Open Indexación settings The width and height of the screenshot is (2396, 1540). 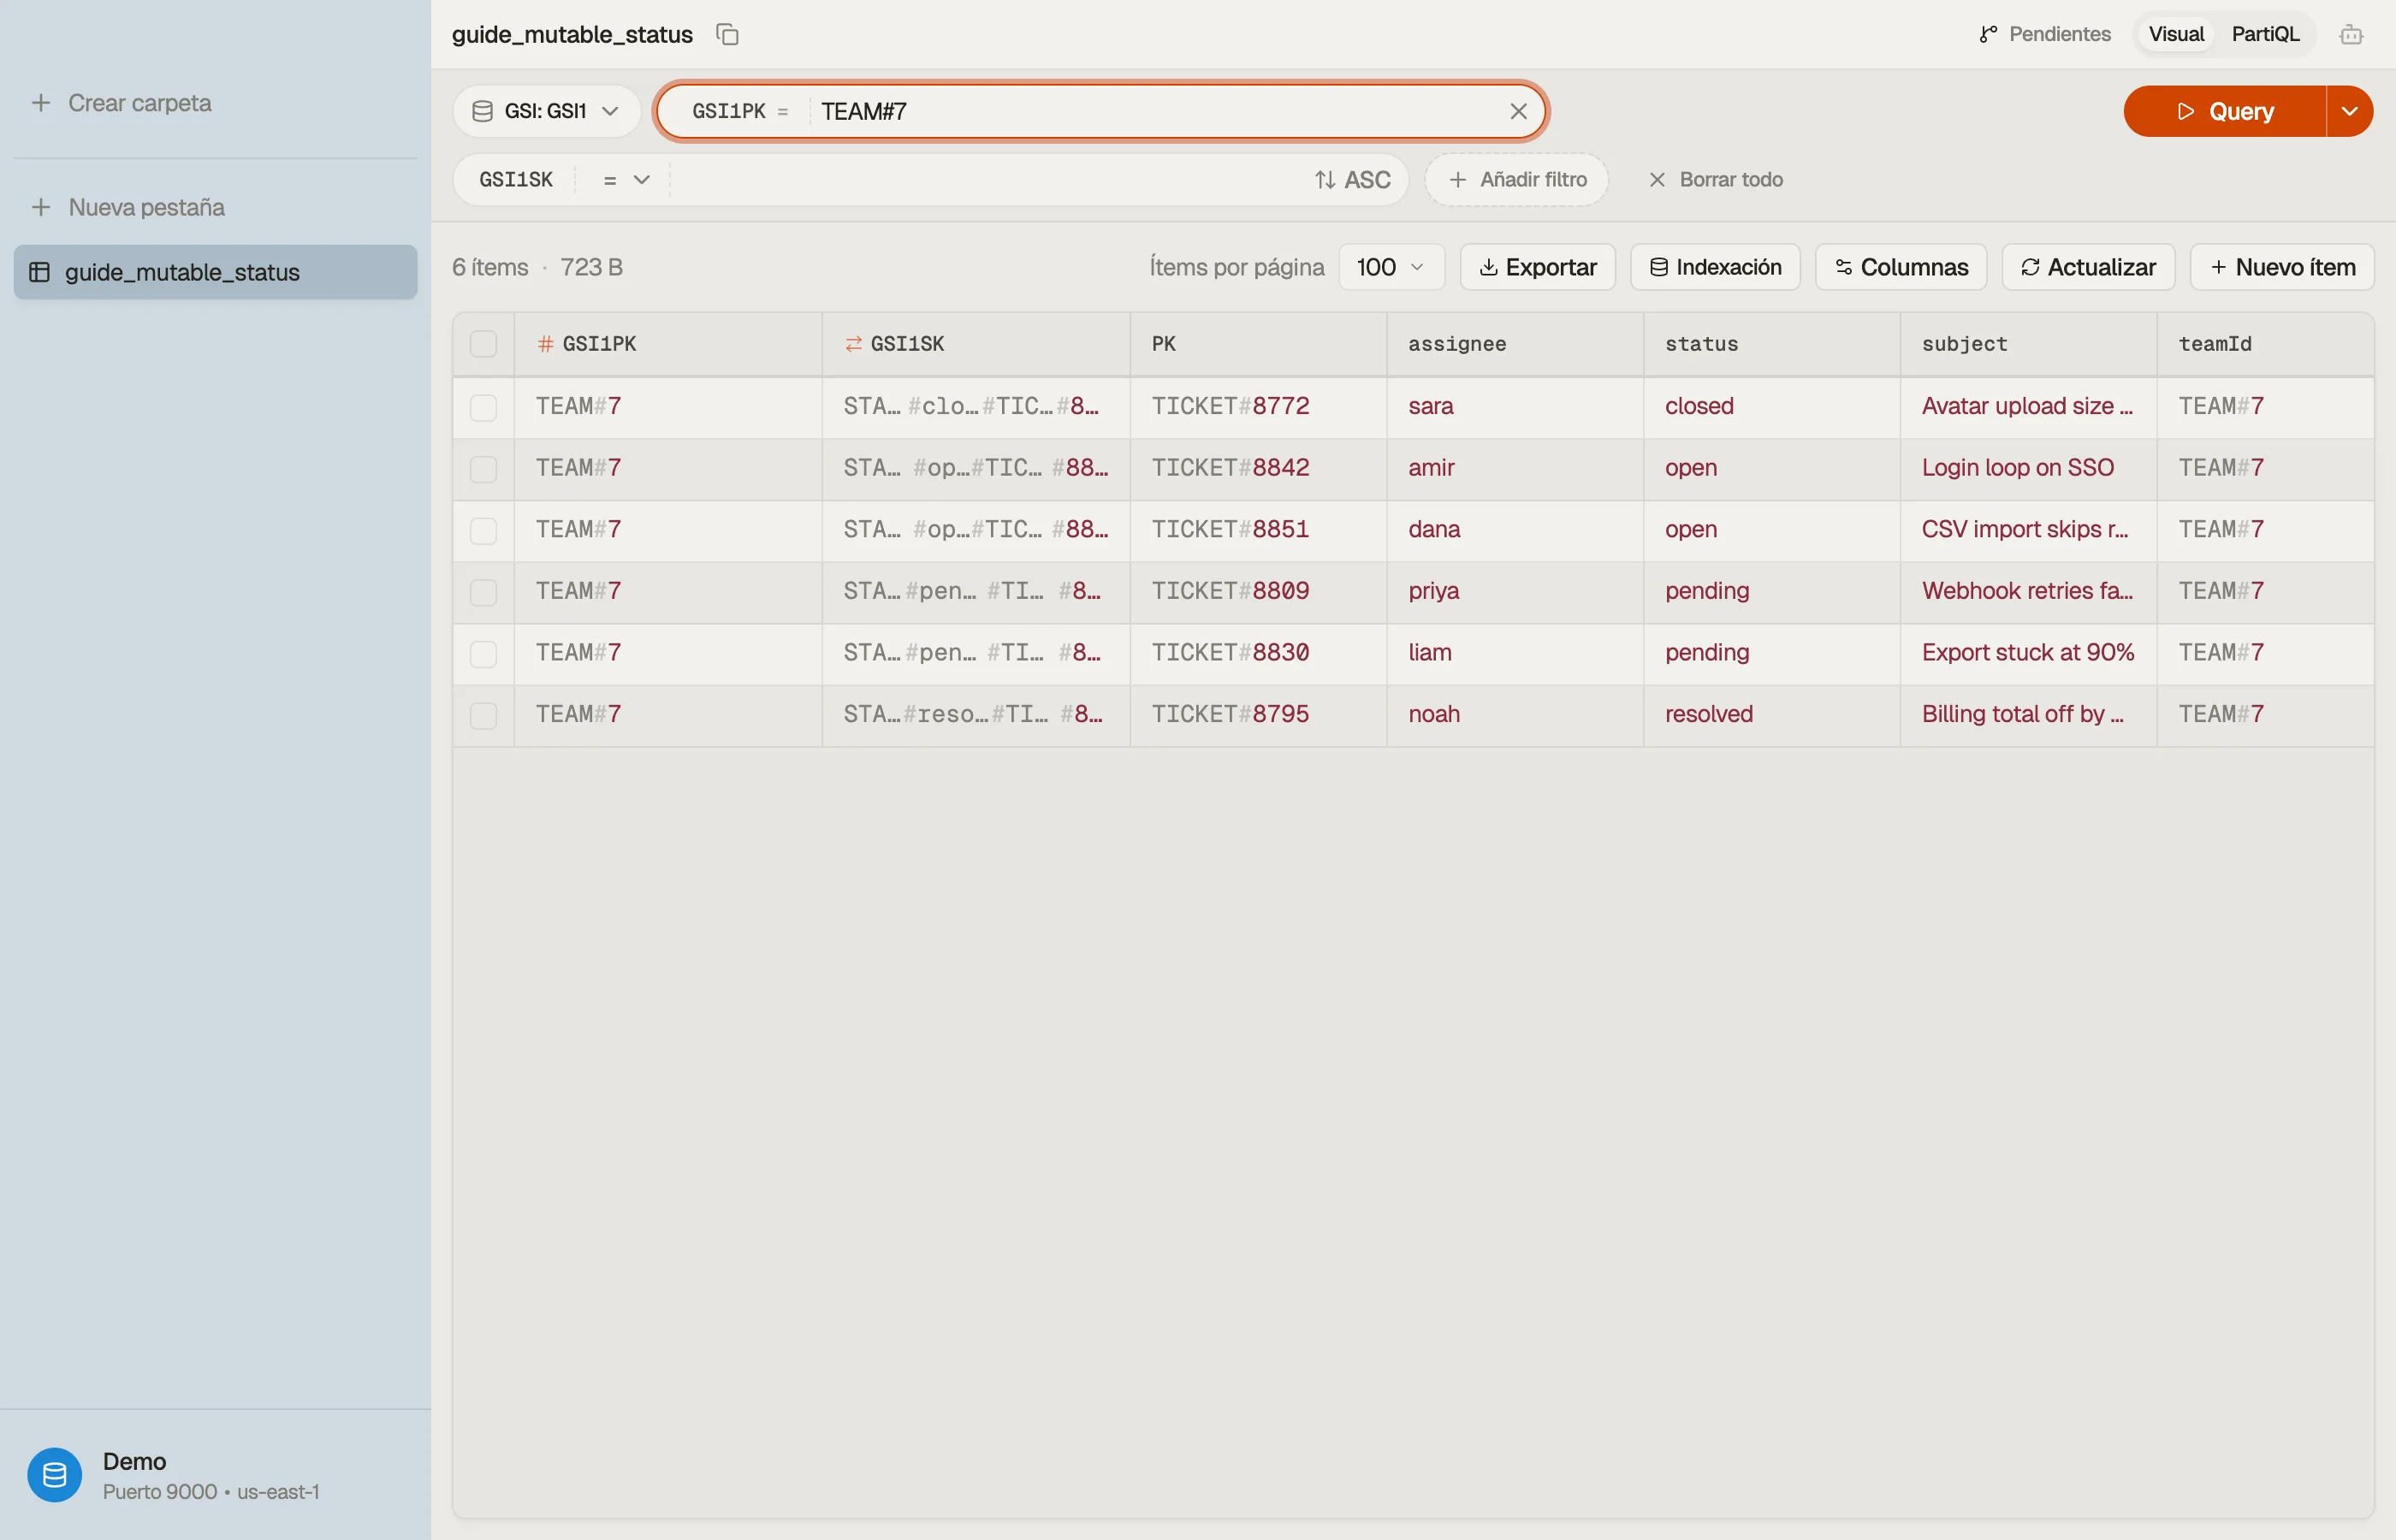(1715, 267)
